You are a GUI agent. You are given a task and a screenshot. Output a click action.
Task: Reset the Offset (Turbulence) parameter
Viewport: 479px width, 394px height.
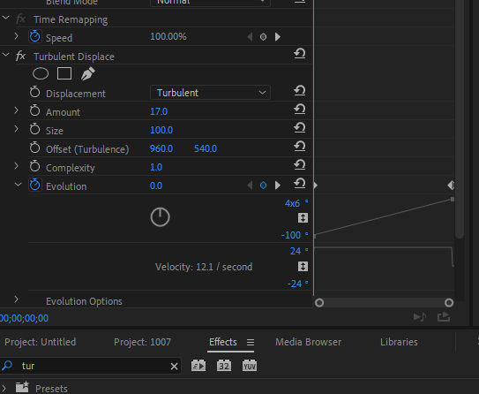coord(299,147)
